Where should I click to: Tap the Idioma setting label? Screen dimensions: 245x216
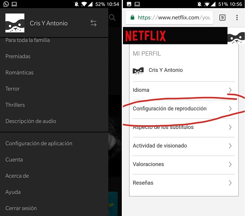coord(141,90)
